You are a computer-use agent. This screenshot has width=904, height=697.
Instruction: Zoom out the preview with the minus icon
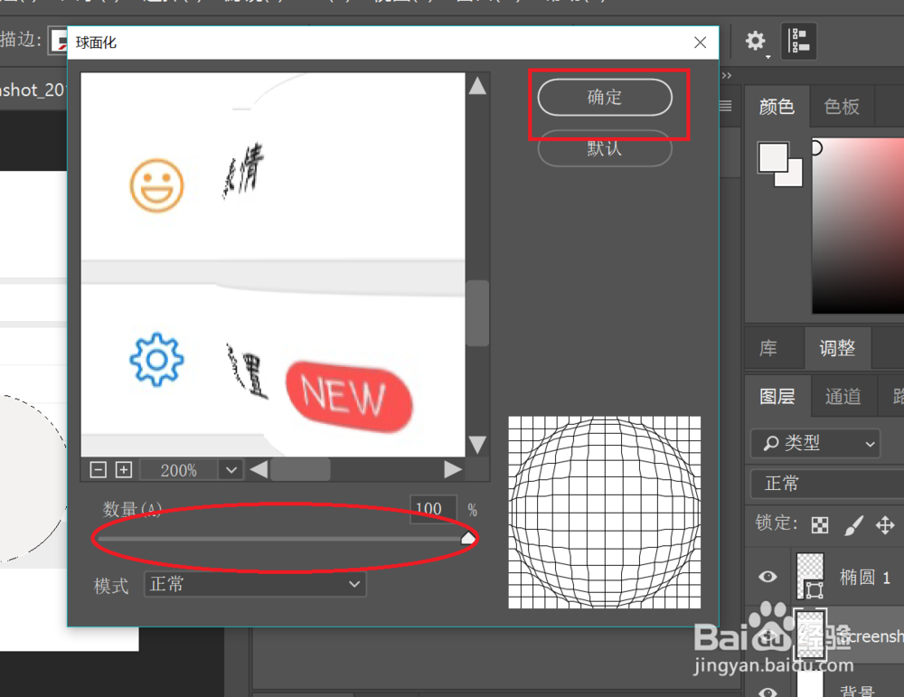tap(99, 469)
